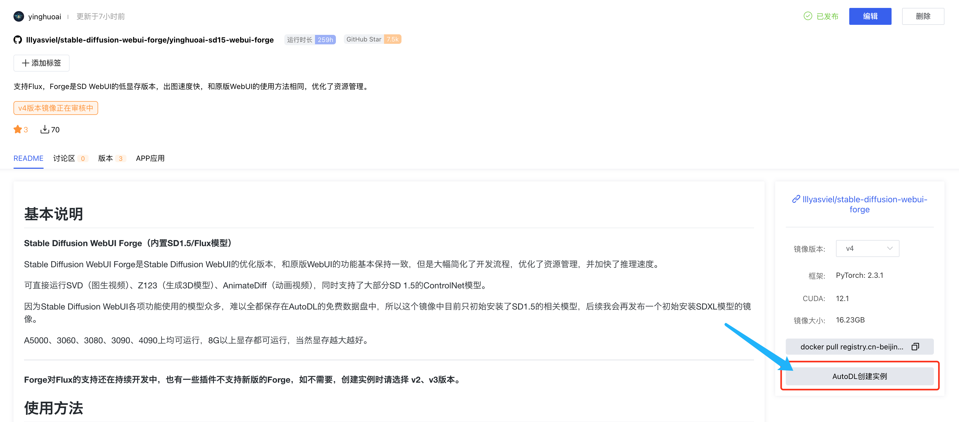Click the yinghuoai username
Screen dimensions: 959x422
pos(45,16)
